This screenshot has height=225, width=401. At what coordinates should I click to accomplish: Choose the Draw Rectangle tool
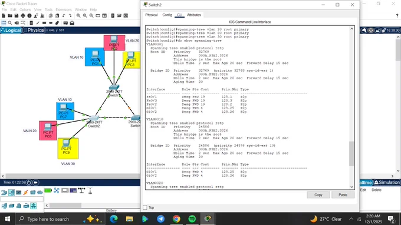pos(44,23)
